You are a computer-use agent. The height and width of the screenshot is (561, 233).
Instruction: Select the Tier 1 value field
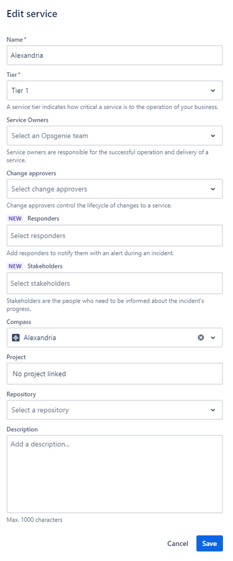click(114, 90)
